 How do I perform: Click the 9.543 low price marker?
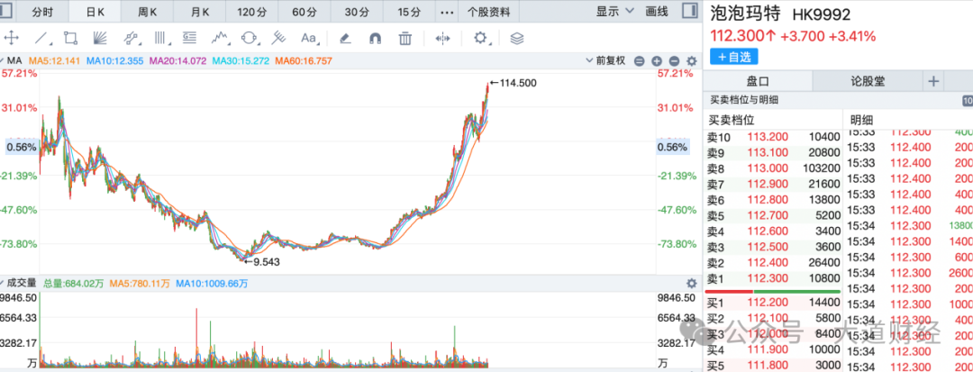(263, 262)
